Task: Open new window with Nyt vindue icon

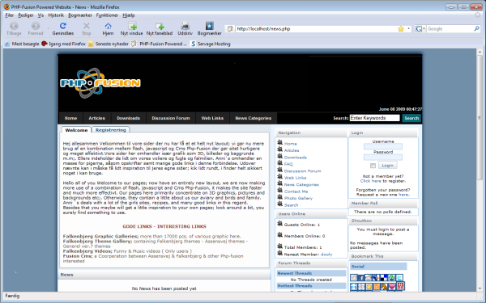Action: coord(132,26)
